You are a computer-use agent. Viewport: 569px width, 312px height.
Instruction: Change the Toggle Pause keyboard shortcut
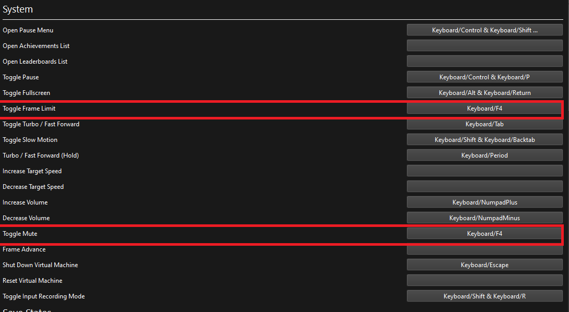484,77
